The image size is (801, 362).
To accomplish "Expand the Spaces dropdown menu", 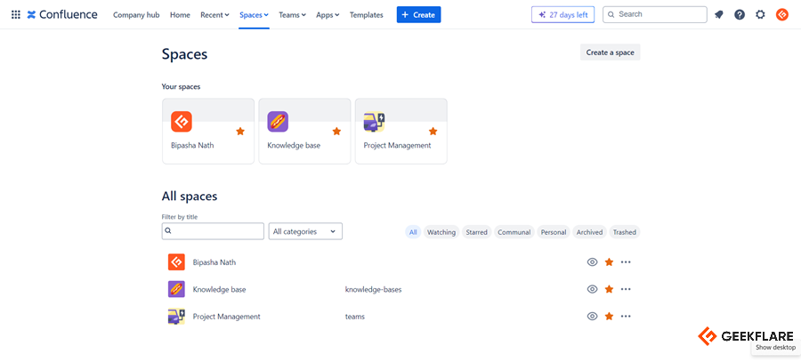I will point(254,15).
